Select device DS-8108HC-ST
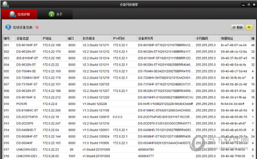This screenshot has height=159, width=257. coord(27,110)
